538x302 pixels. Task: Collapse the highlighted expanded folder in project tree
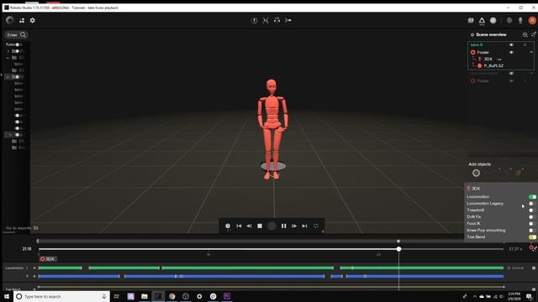(8, 77)
